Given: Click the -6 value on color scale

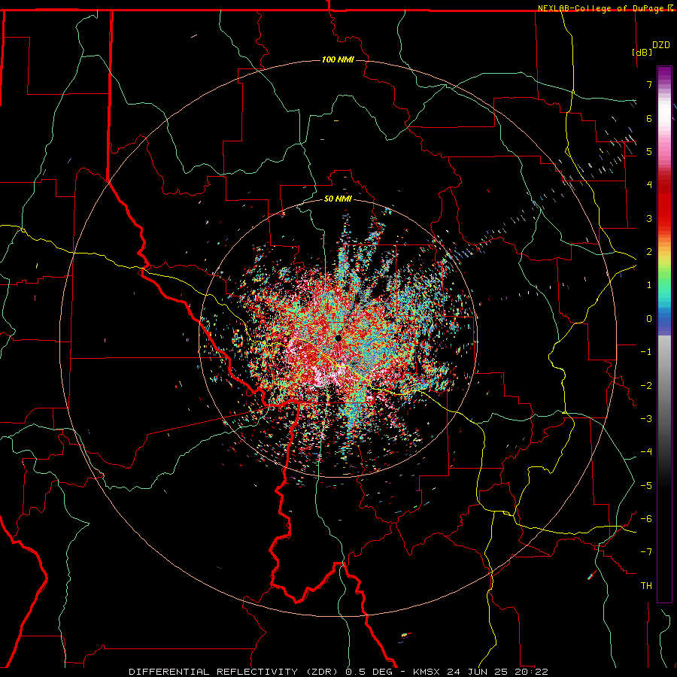Looking at the screenshot, I should (646, 519).
